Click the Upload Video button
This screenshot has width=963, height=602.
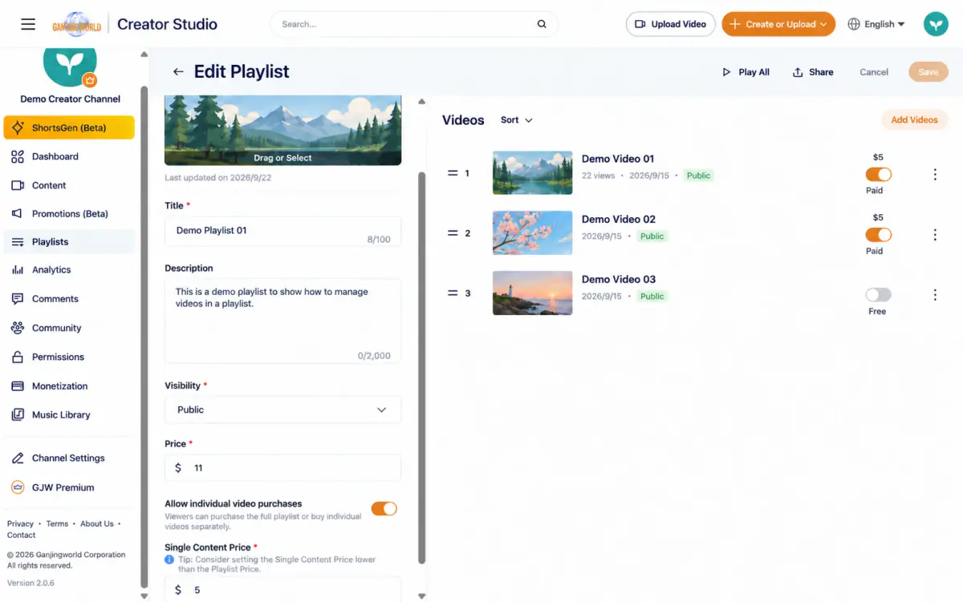tap(670, 24)
